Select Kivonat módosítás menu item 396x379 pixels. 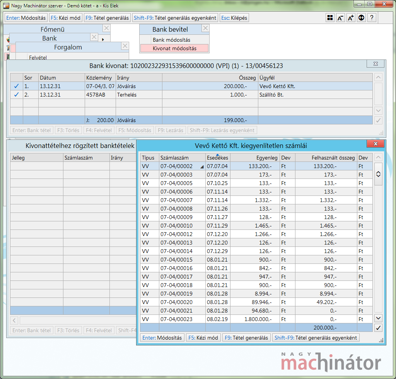click(174, 48)
